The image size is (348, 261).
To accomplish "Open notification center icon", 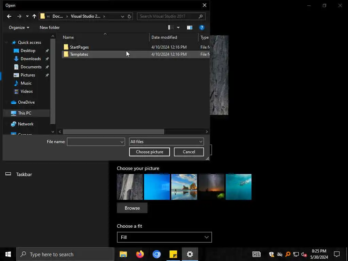I will pyautogui.click(x=337, y=254).
